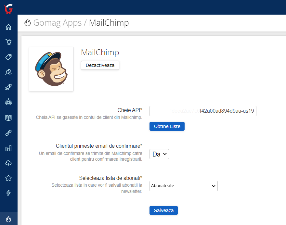Click the MailChimp monkey logo thumbnail
This screenshot has height=225, width=286.
51,69
